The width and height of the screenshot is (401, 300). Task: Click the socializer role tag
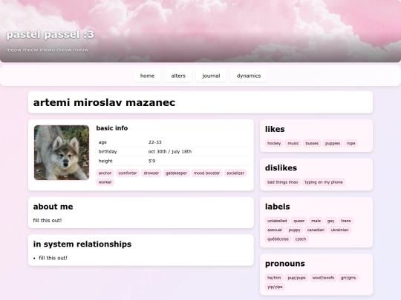point(235,173)
